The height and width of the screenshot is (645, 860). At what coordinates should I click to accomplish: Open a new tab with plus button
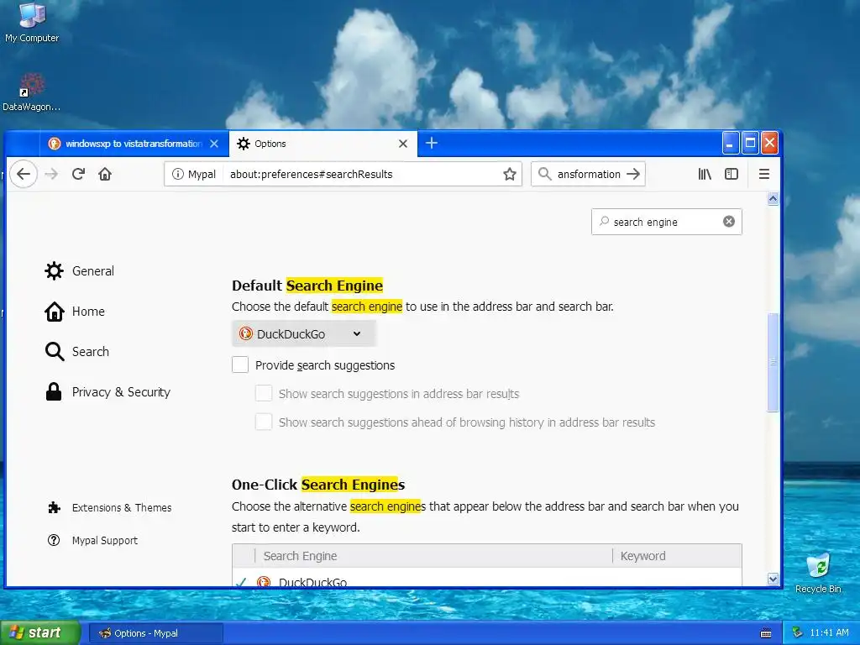tap(432, 143)
